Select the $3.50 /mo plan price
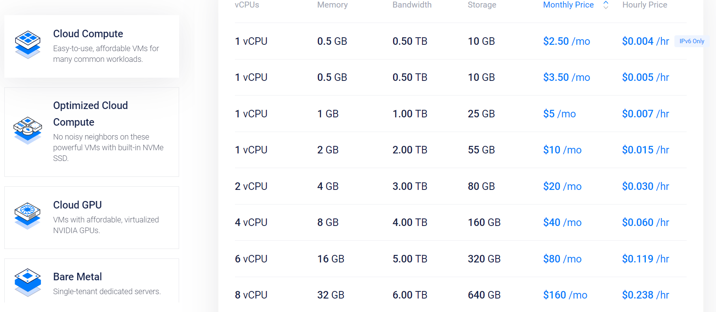 567,77
